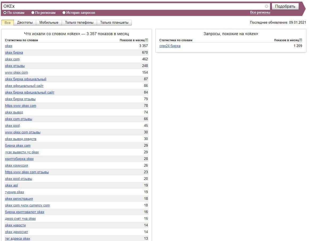310x241 pixels.
Task: Clear the search field with the X icon
Action: point(266,6)
